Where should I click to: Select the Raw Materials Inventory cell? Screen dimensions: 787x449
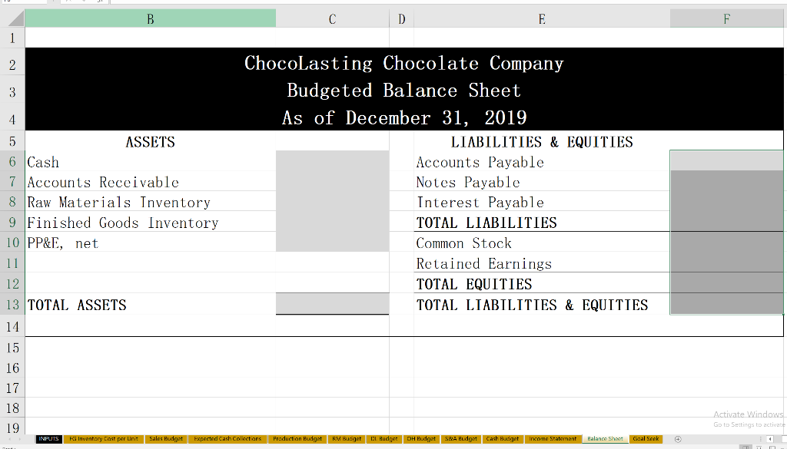click(x=150, y=202)
